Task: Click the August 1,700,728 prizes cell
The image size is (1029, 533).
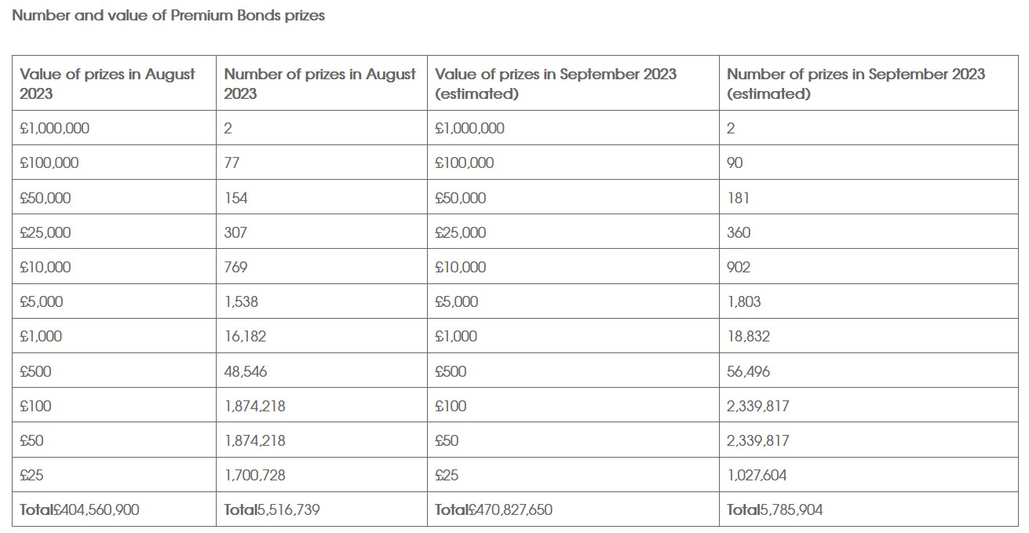Action: [x=322, y=474]
